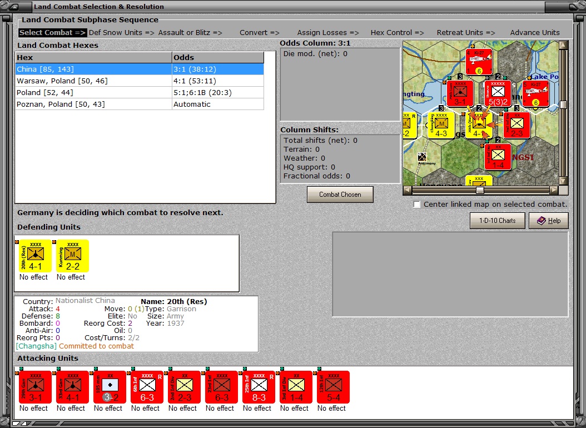
Task: Click the Select Combat subphase step
Action: (52, 32)
